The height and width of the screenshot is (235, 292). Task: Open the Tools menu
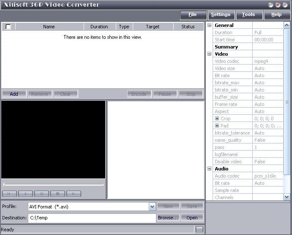pos(248,15)
